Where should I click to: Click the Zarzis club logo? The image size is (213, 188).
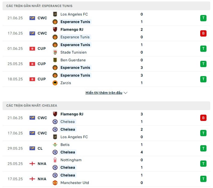[x=55, y=83]
